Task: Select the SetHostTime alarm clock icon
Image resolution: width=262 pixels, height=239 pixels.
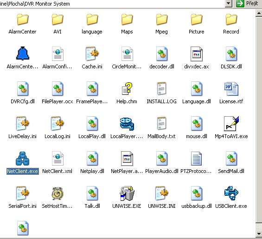Action: tap(57, 193)
